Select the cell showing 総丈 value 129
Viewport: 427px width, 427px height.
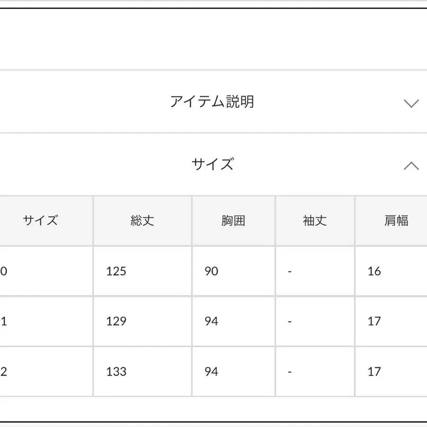tap(115, 322)
